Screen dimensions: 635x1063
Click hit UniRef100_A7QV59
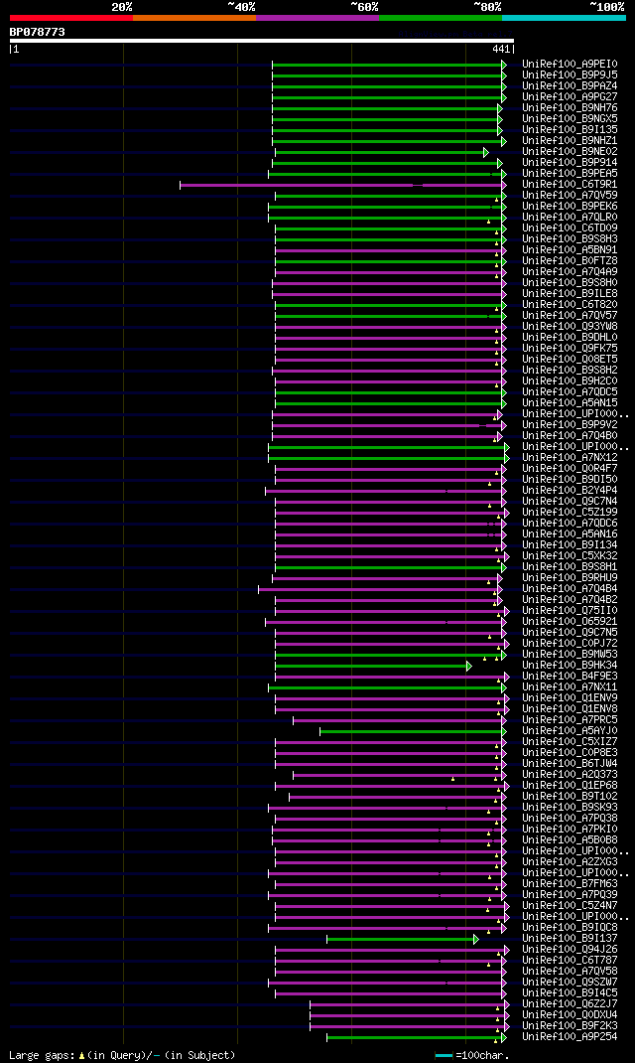[x=570, y=196]
